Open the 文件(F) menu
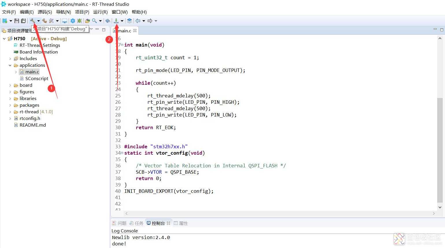The image size is (445, 248). [9, 12]
